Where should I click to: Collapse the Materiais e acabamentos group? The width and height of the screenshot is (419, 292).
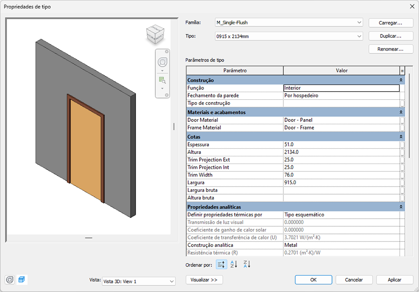click(x=401, y=112)
